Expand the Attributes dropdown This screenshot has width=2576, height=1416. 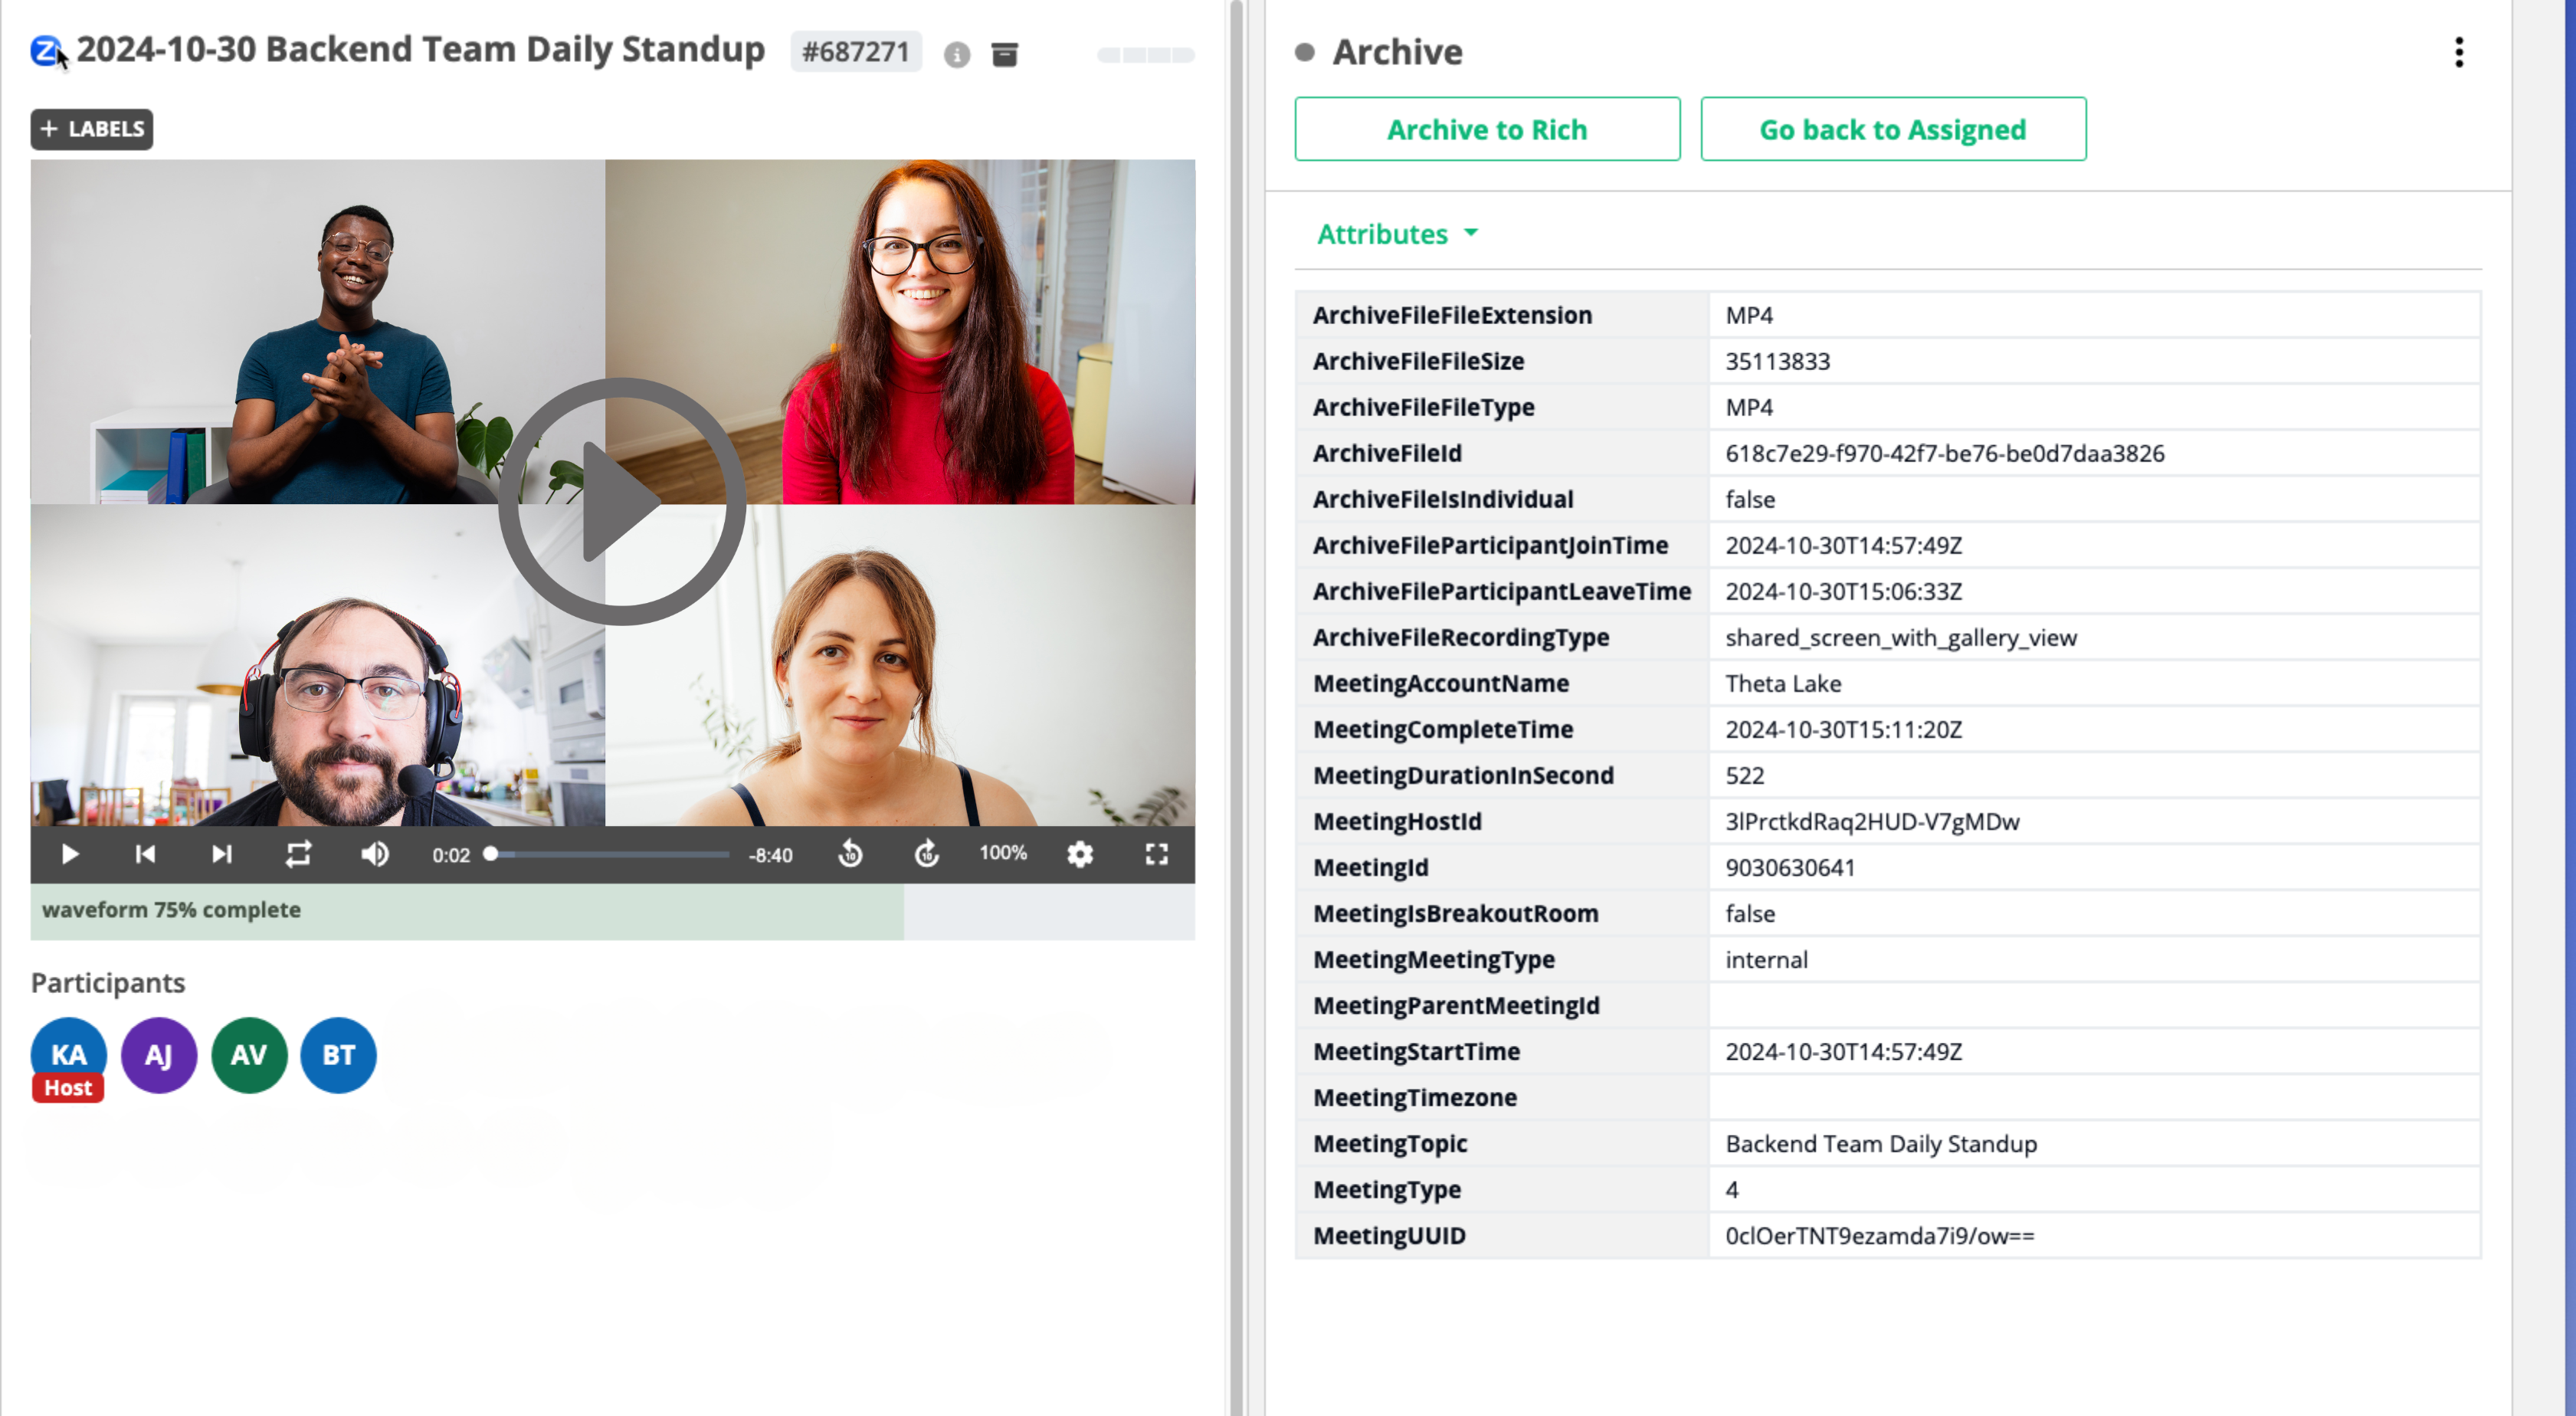[x=1397, y=234]
